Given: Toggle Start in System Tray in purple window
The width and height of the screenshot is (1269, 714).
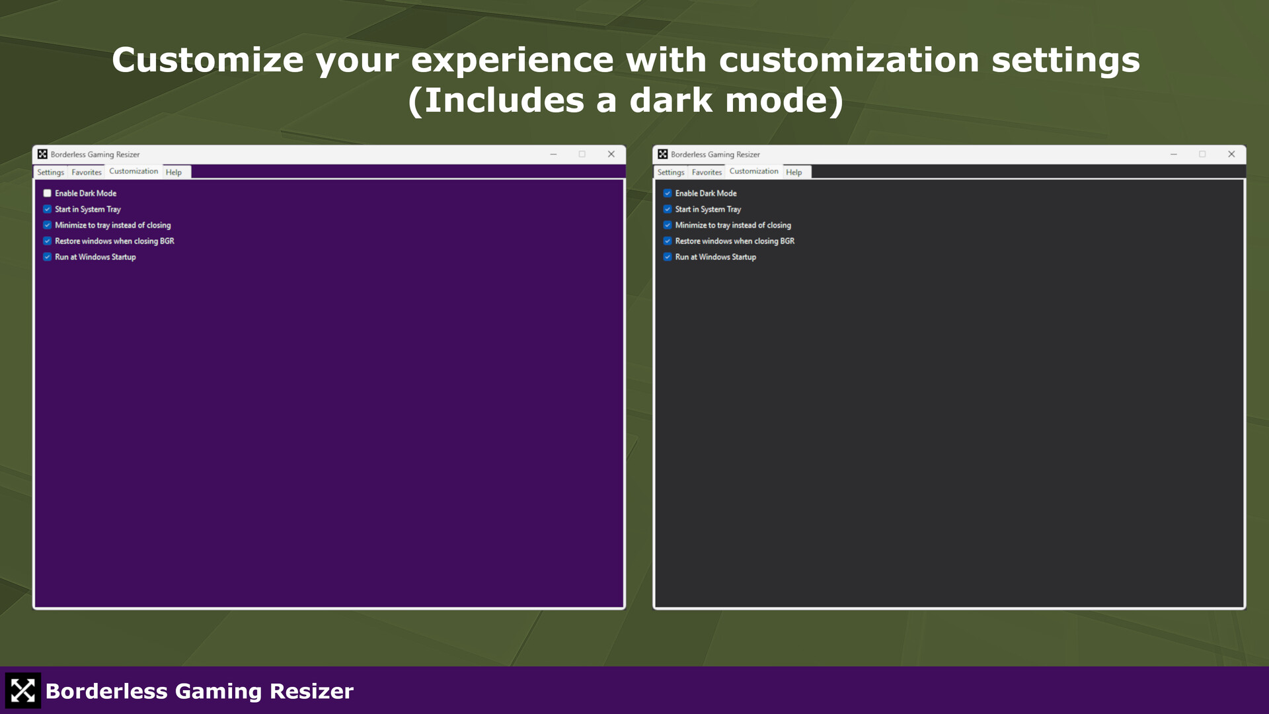Looking at the screenshot, I should [47, 209].
